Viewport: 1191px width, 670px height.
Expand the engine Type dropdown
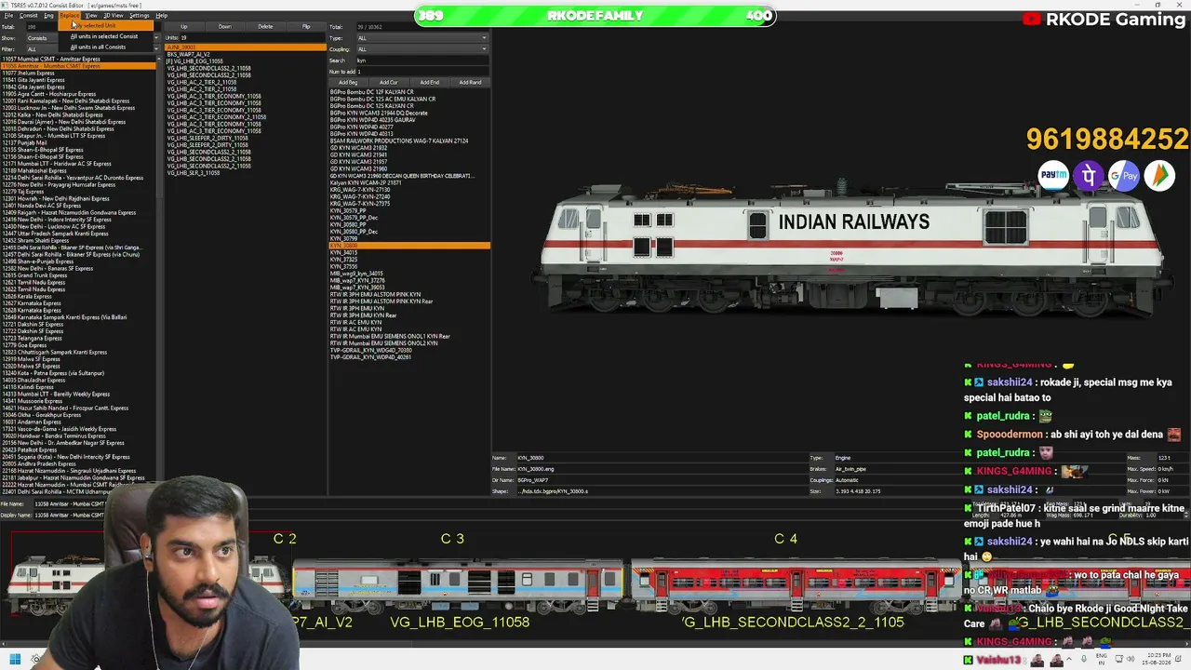coord(422,38)
